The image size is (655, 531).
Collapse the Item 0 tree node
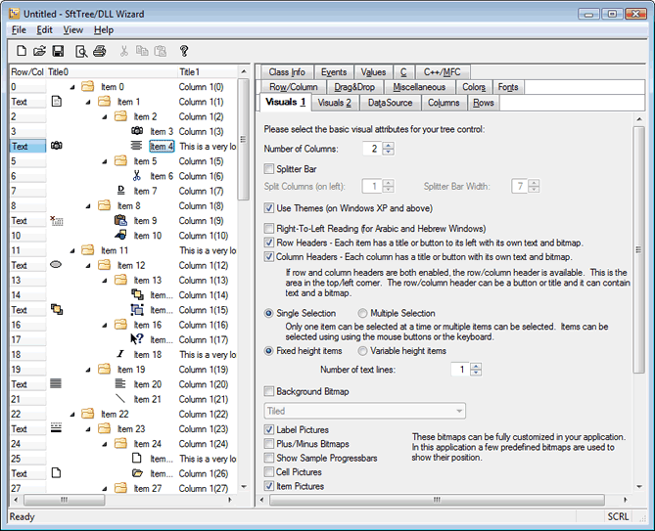click(72, 87)
